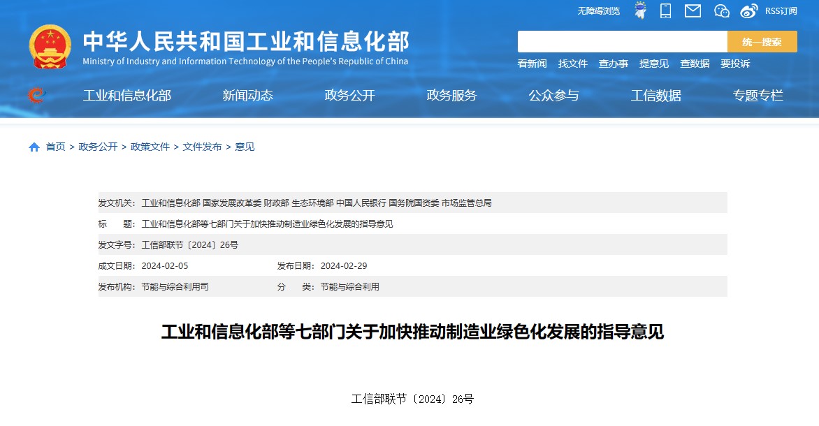Click the robot assistant mascot icon
This screenshot has height=426, width=819.
click(640, 10)
